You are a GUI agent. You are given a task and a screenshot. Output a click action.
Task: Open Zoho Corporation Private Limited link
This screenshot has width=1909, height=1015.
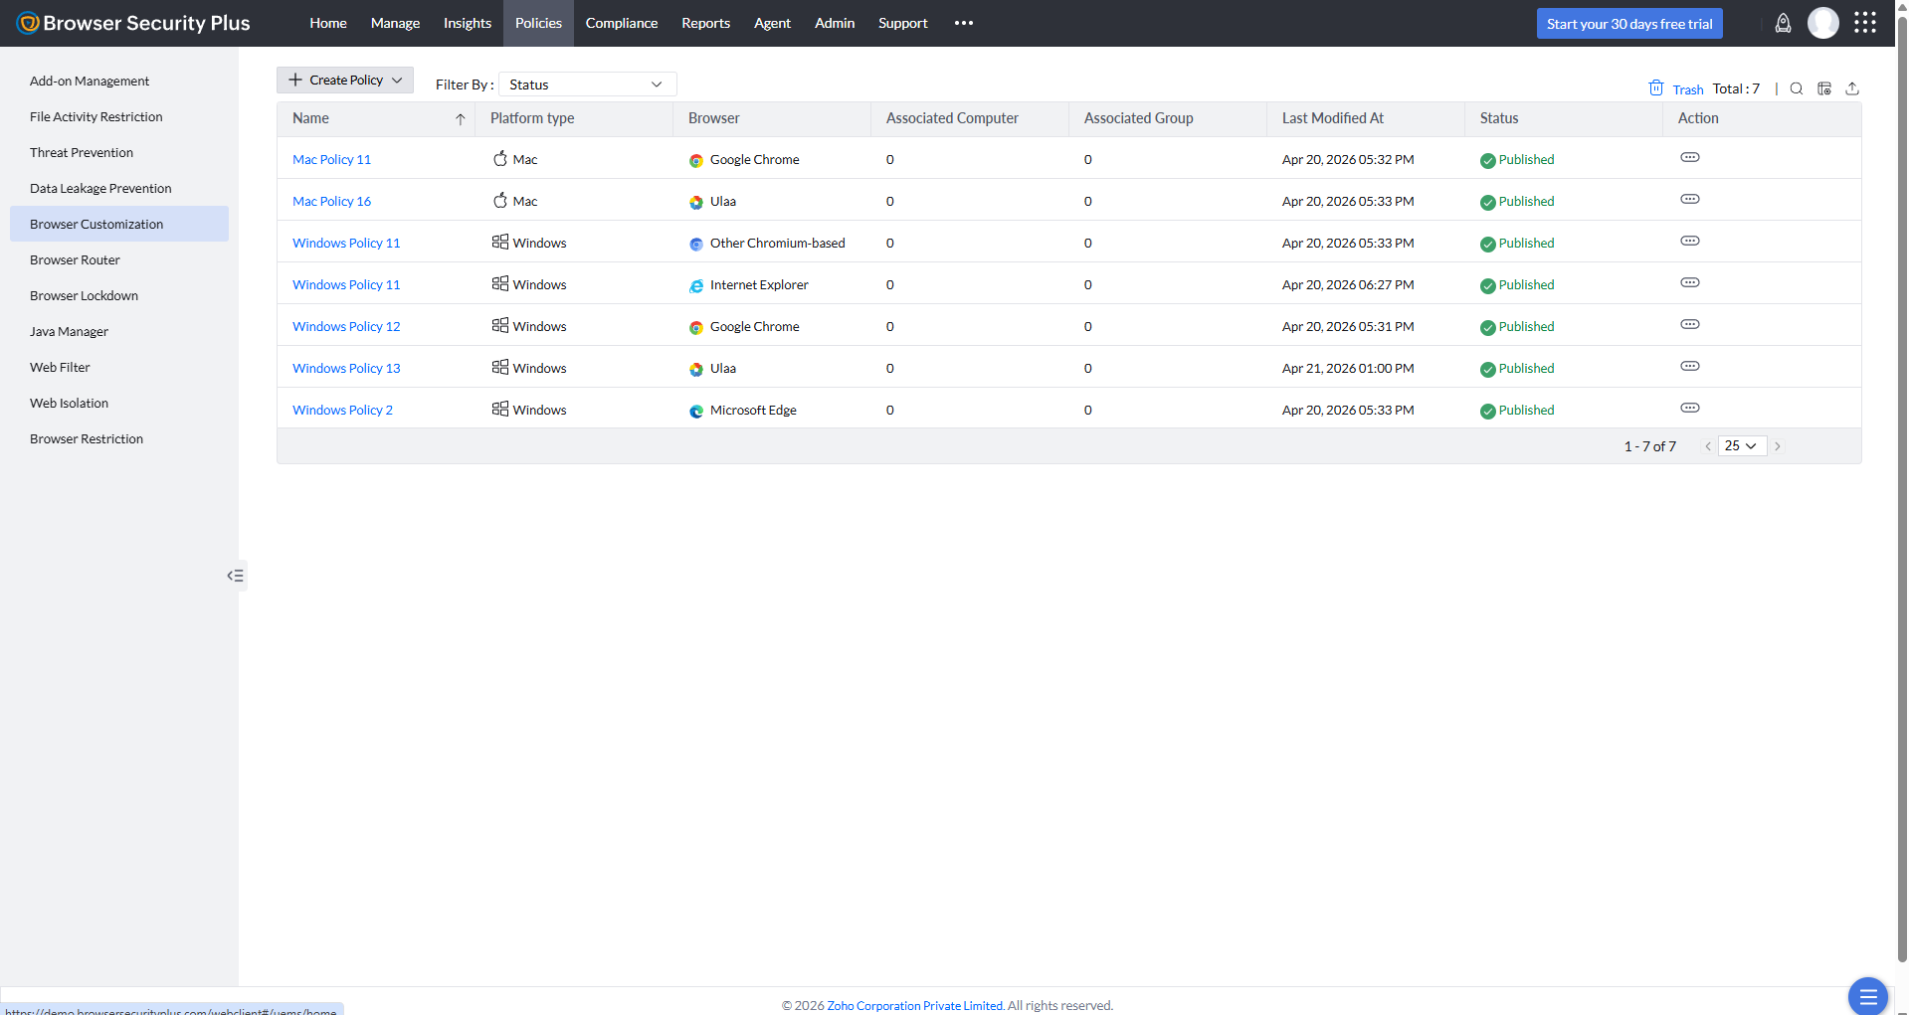pyautogui.click(x=914, y=1005)
